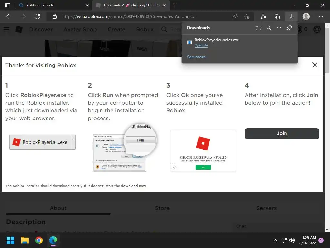Click the Microsoft Edge taskbar icon

click(x=53, y=240)
